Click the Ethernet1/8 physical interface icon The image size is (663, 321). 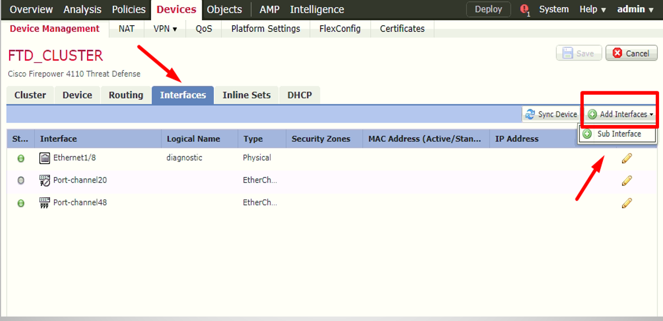coord(44,158)
